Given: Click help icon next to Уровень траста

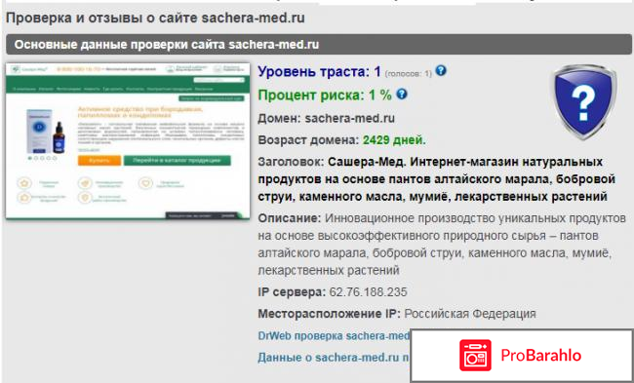Looking at the screenshot, I should pyautogui.click(x=441, y=71).
